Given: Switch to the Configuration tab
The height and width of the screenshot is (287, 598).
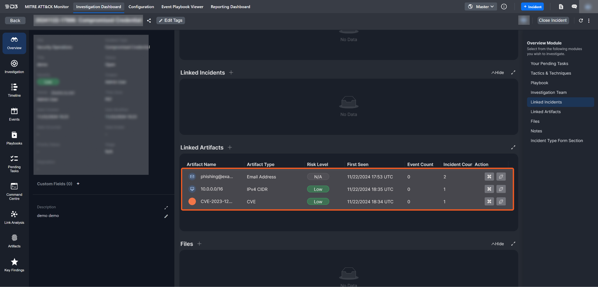Looking at the screenshot, I should (x=141, y=7).
